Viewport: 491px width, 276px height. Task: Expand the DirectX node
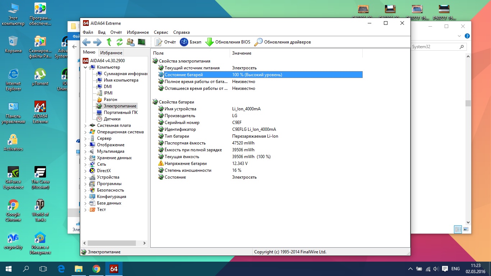pos(86,171)
